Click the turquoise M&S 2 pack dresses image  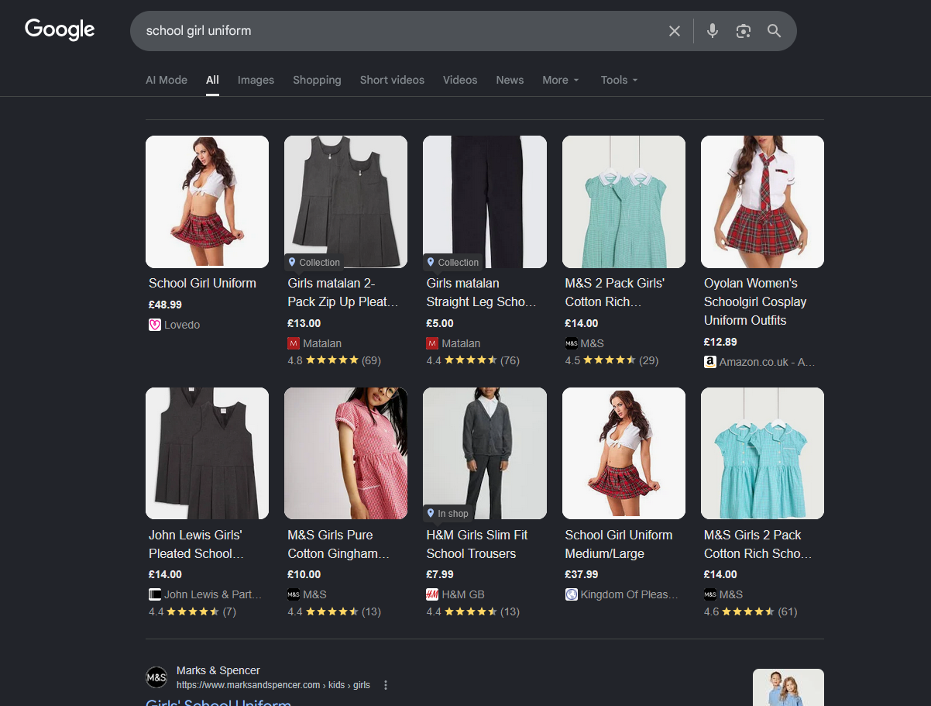click(762, 453)
